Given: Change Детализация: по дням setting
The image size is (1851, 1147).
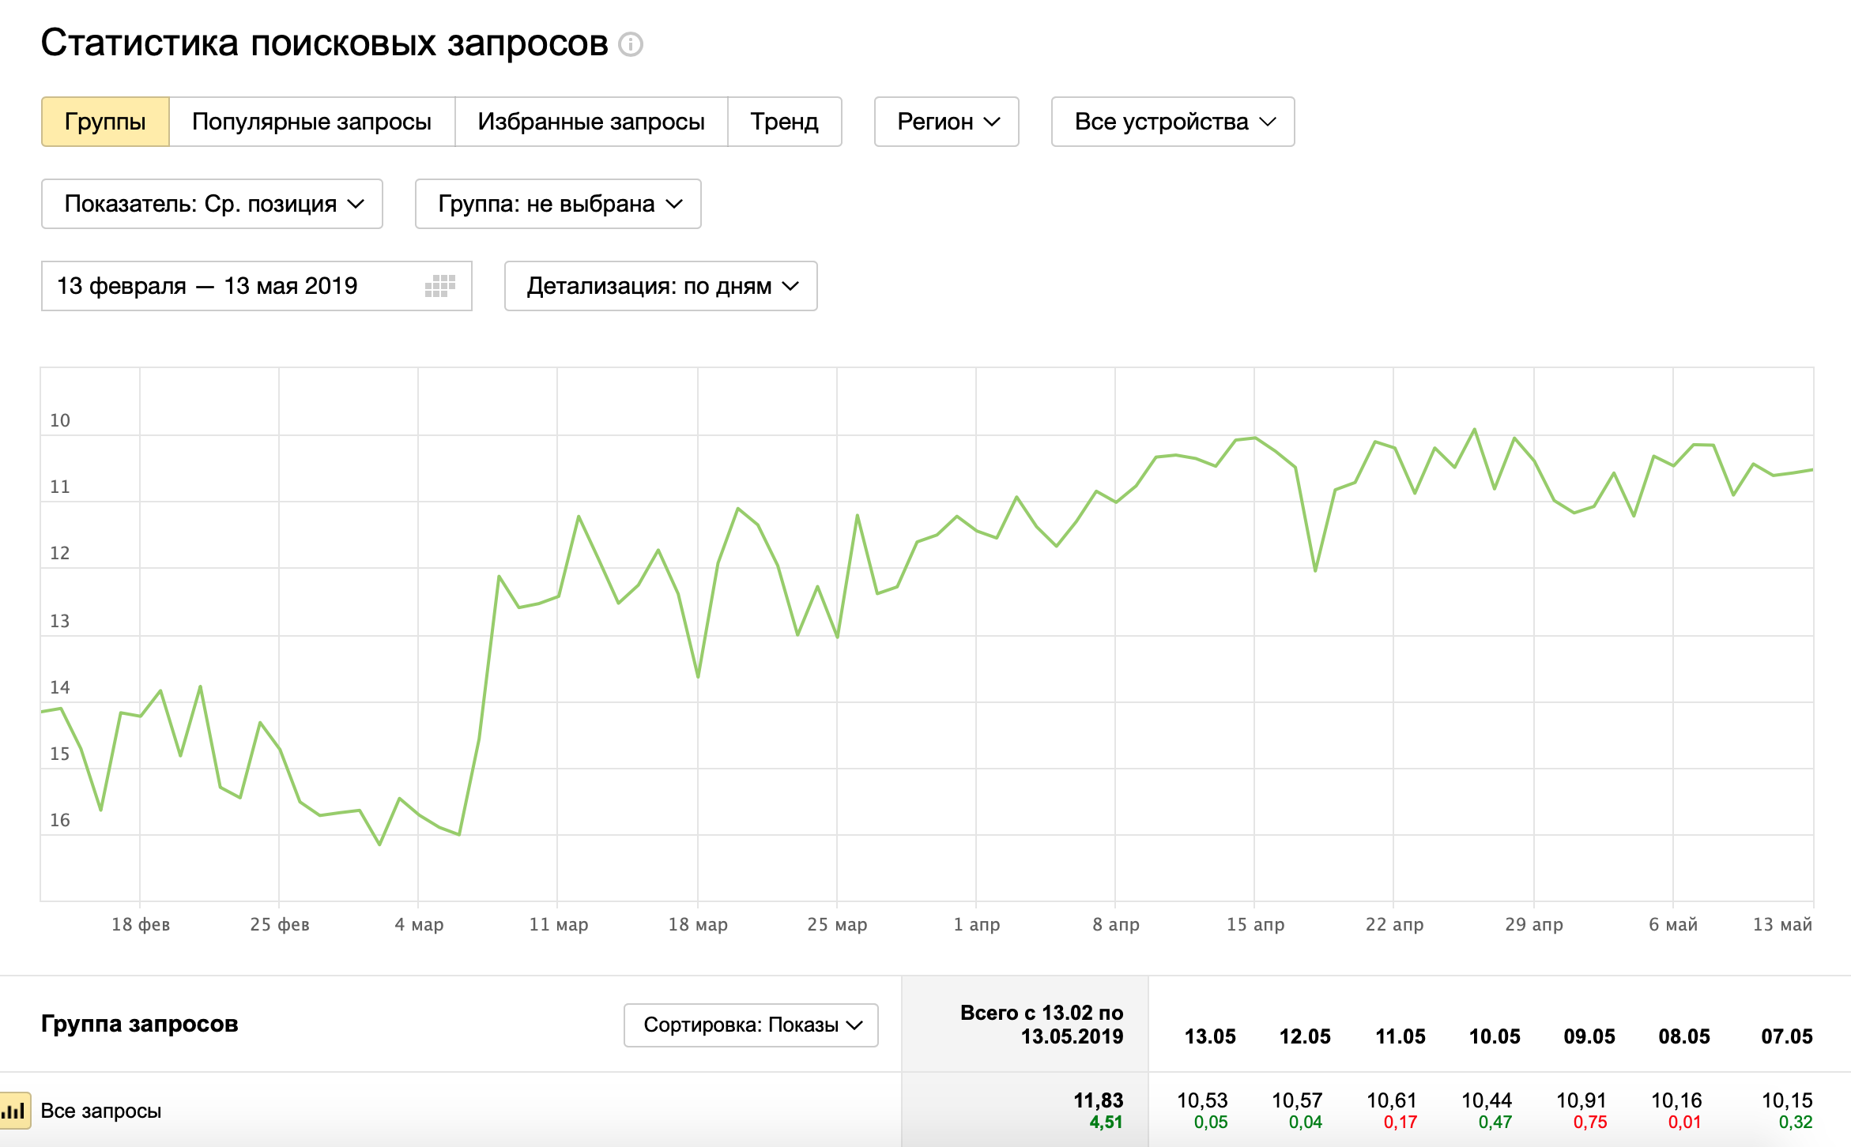Looking at the screenshot, I should click(660, 286).
